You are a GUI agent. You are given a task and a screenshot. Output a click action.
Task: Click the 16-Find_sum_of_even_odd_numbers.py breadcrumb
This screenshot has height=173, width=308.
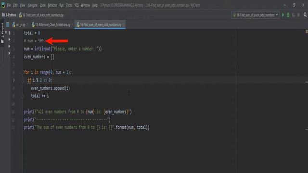(x=41, y=15)
